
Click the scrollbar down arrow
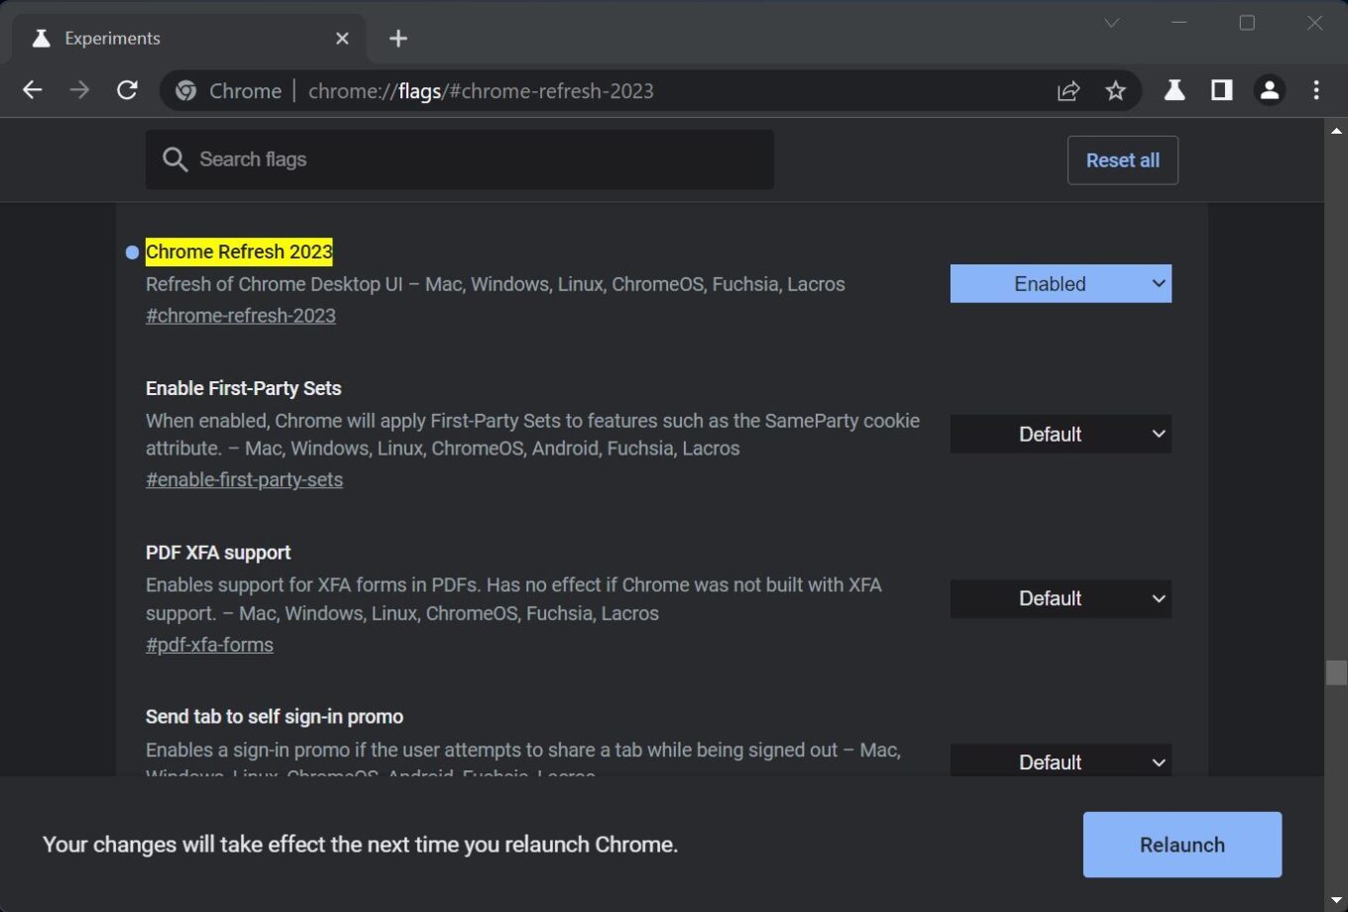point(1336,900)
